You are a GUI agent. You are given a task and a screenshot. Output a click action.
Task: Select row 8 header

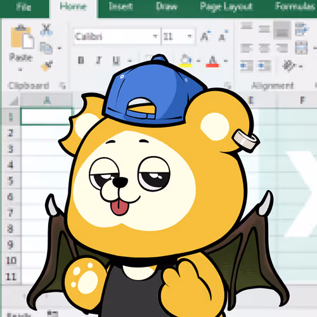pyautogui.click(x=11, y=229)
